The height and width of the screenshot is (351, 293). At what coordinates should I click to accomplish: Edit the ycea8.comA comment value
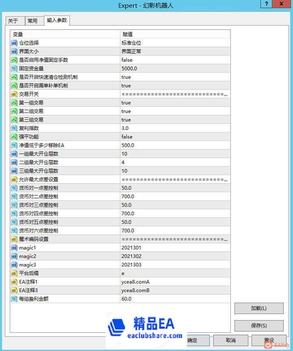coord(175,282)
